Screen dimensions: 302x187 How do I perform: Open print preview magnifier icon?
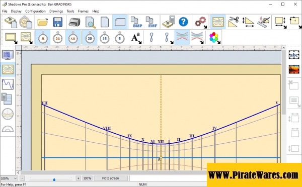(90, 22)
